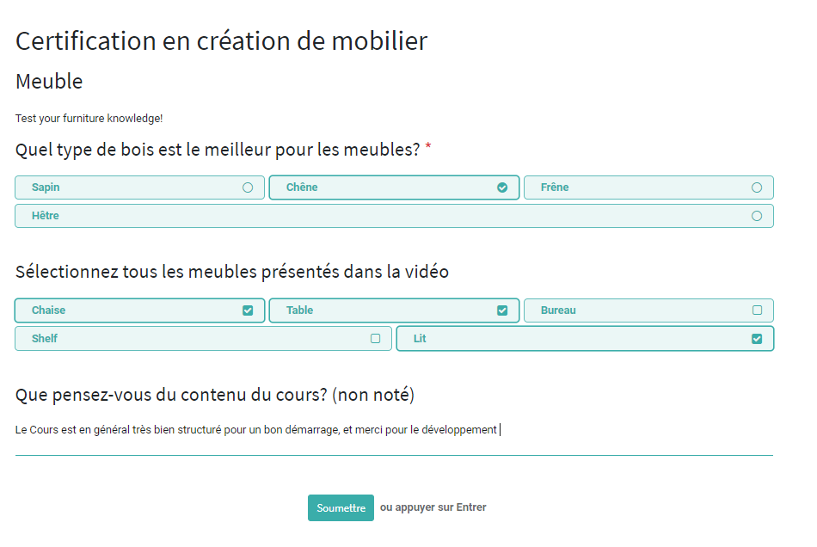Click the 'Certification en création de mobilier' title
817x547 pixels.
click(x=221, y=41)
